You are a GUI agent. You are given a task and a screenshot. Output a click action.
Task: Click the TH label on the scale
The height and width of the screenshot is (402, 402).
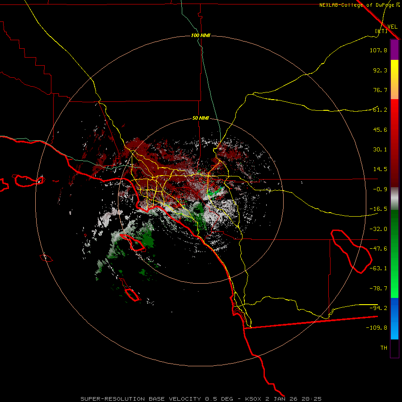pos(384,348)
